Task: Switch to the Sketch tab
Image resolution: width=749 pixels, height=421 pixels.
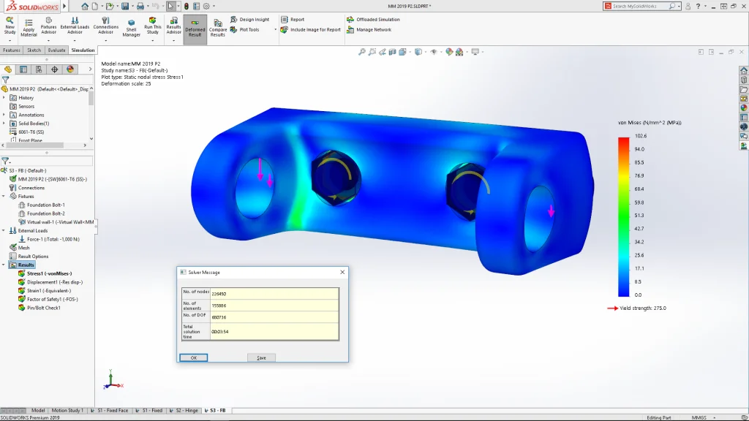Action: [34, 50]
